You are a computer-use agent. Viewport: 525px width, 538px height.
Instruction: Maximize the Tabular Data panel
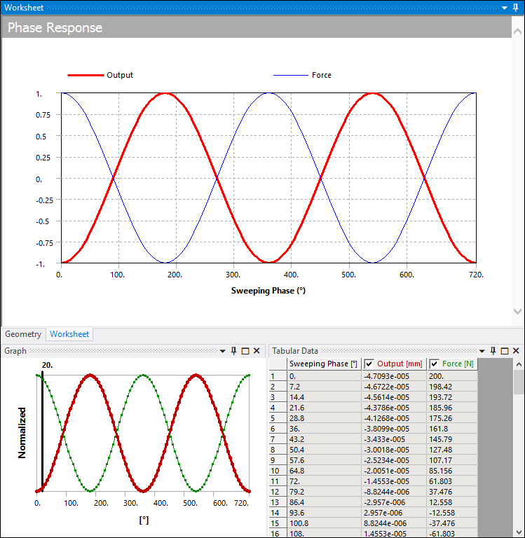click(504, 350)
